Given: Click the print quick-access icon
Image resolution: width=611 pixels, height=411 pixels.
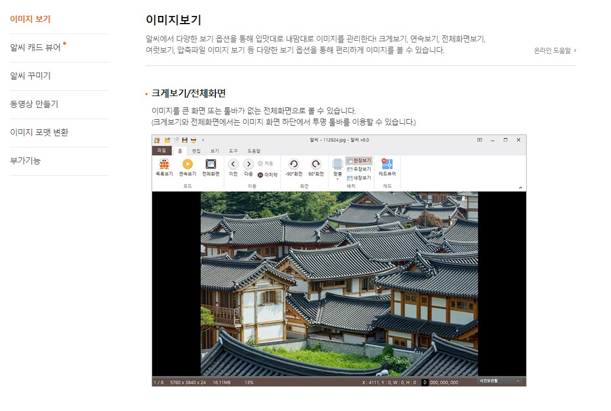Looking at the screenshot, I should click(x=193, y=140).
